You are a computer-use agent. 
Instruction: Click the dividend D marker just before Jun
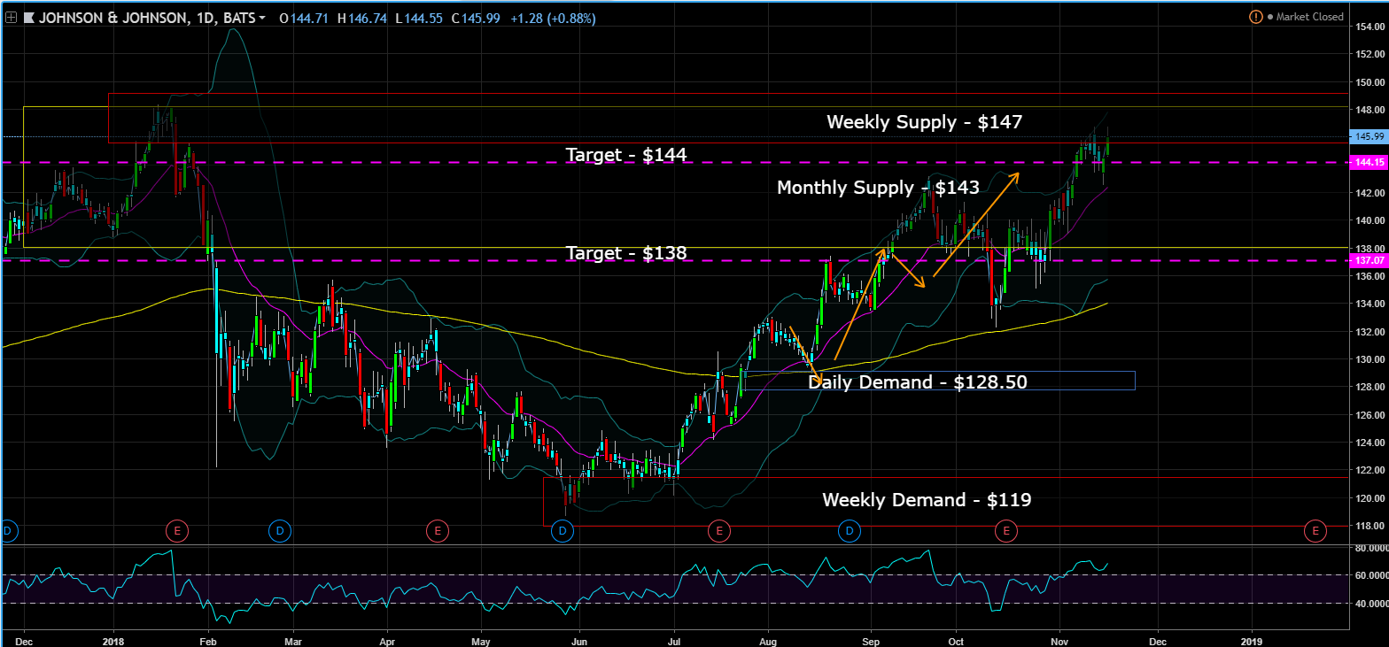[563, 530]
